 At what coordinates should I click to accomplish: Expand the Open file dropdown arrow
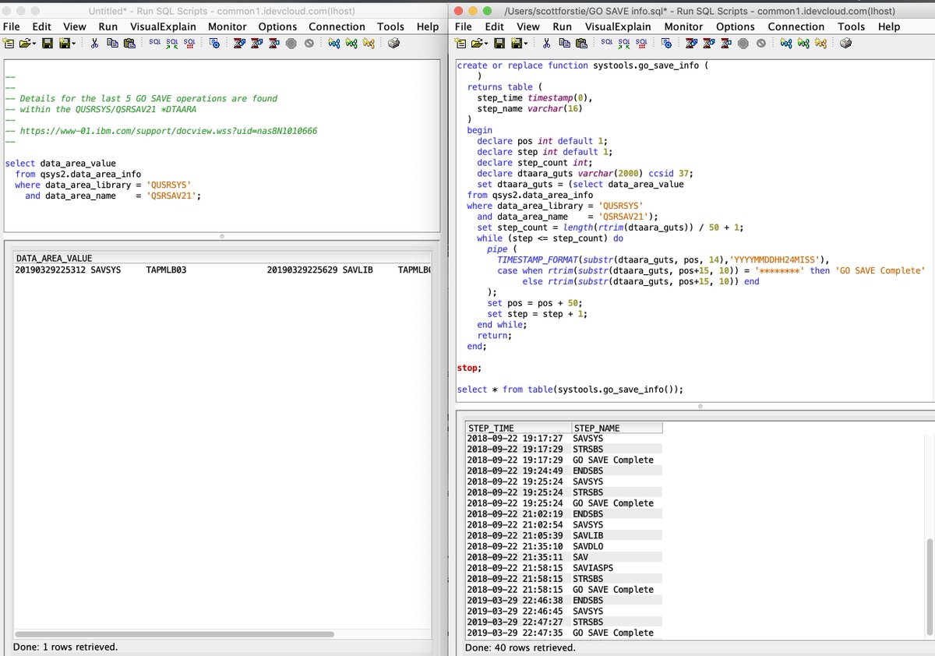point(485,44)
